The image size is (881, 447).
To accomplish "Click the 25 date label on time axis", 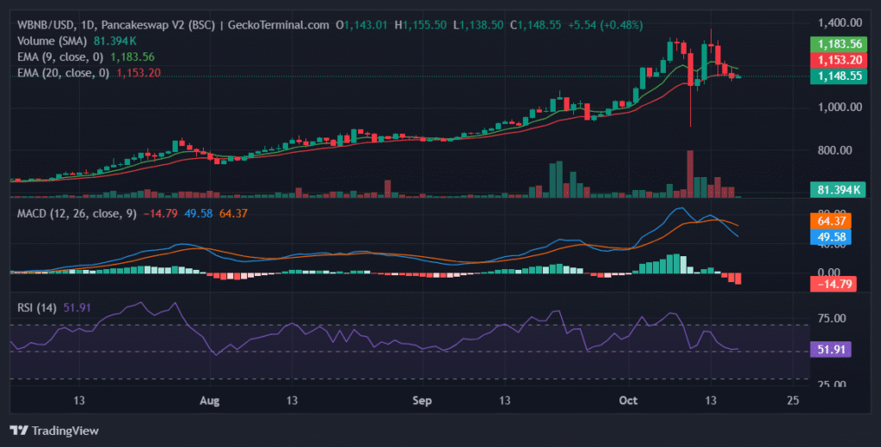I will pos(792,401).
